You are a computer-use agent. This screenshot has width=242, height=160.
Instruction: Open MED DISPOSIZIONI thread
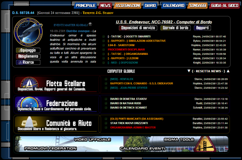pos(123,62)
